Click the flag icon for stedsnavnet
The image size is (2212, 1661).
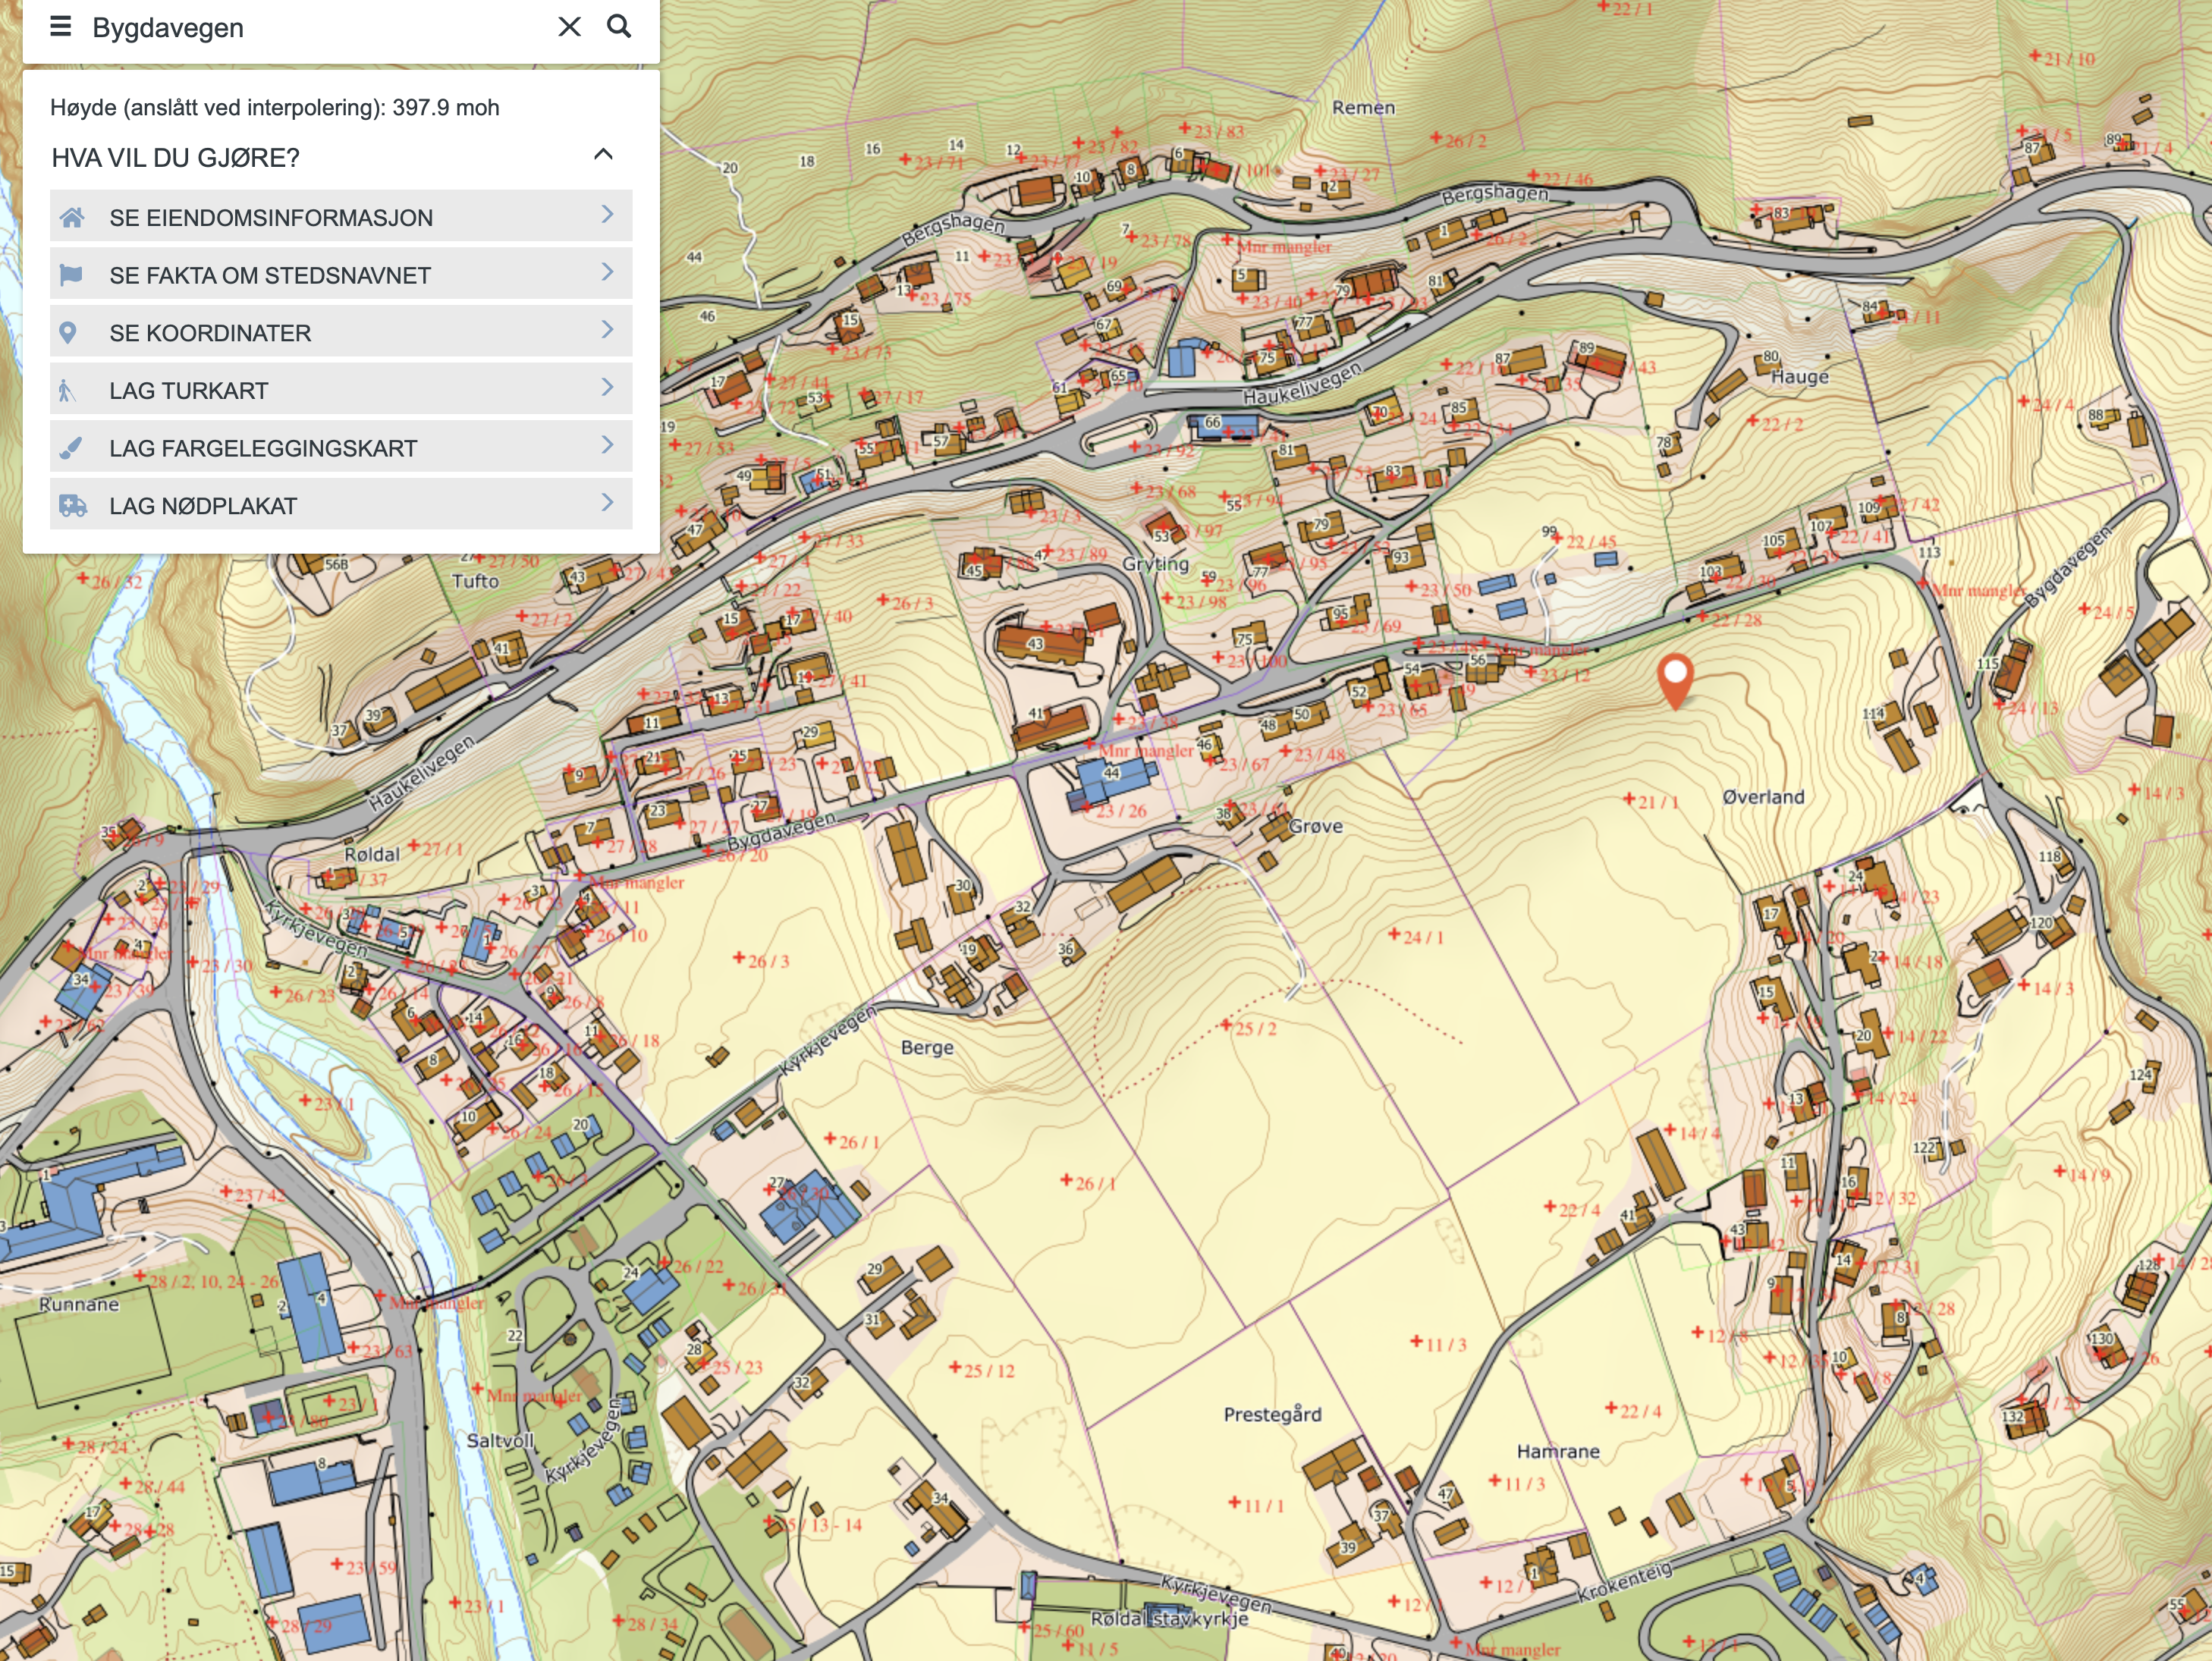coord(71,275)
